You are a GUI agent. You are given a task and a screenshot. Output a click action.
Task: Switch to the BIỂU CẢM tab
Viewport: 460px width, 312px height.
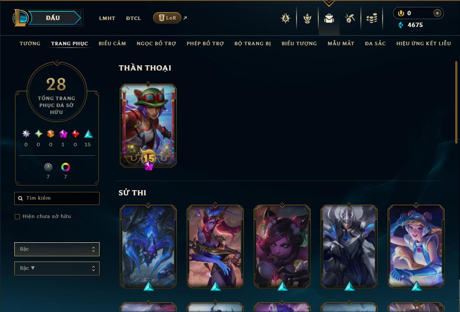(x=112, y=44)
